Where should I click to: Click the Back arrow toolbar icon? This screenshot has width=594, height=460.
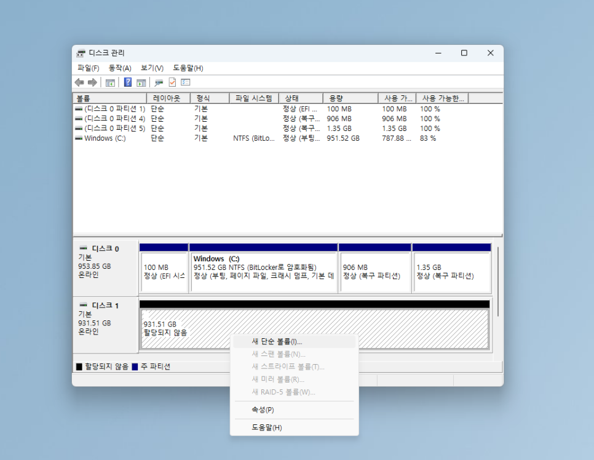point(79,82)
